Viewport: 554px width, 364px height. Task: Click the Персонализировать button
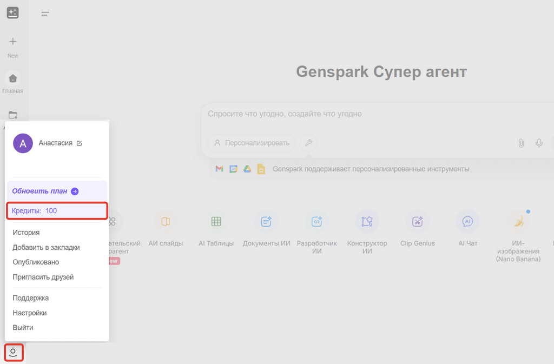[251, 143]
